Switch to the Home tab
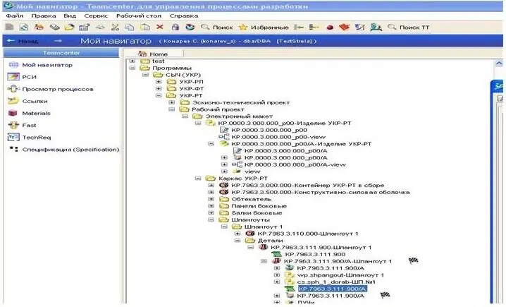Screen dimensions: 506x307 pos(154,54)
